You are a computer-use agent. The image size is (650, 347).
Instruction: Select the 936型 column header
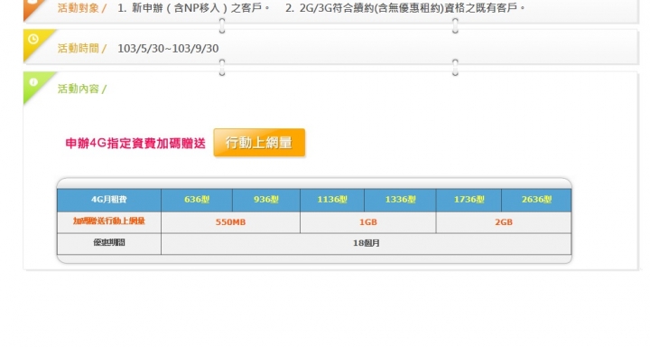coord(266,200)
